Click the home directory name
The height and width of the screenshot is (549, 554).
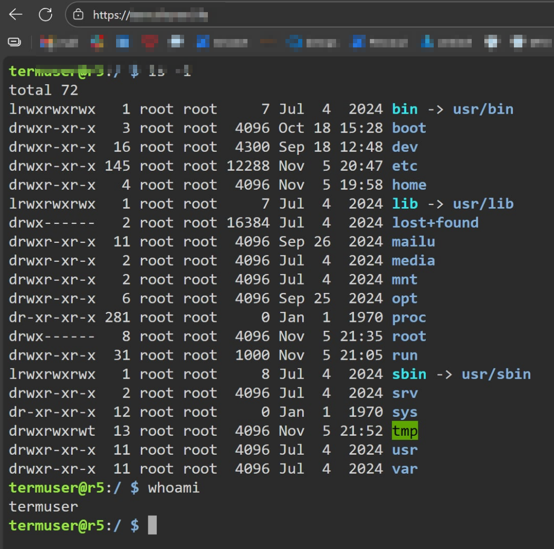point(409,185)
